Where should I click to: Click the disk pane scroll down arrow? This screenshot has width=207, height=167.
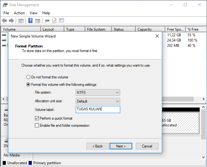[x=203, y=157]
